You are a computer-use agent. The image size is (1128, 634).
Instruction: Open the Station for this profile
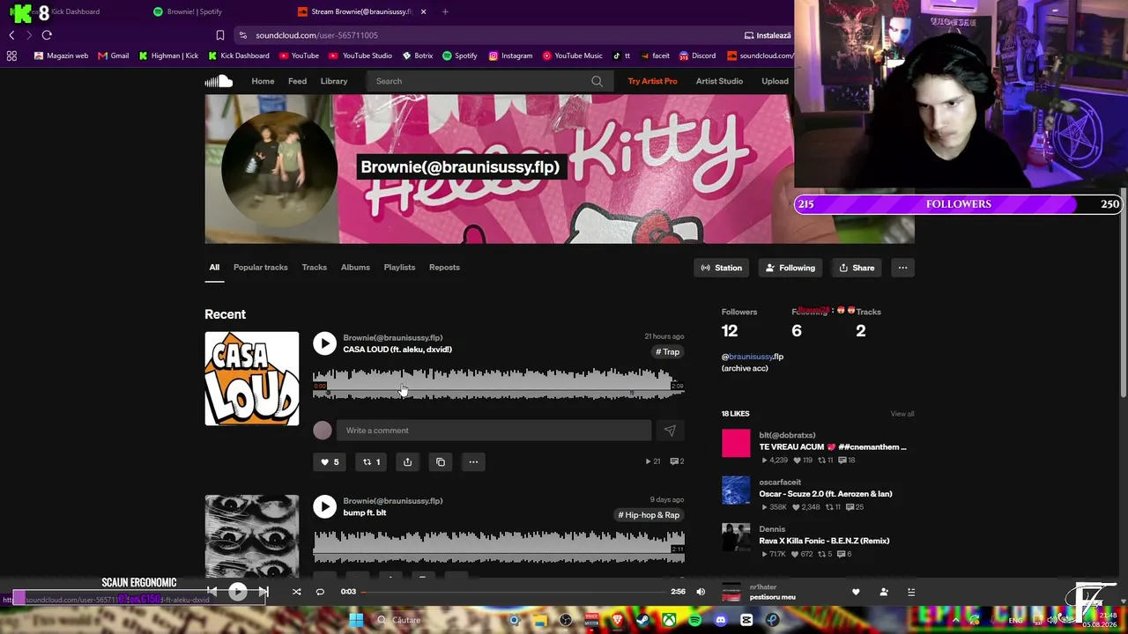pyautogui.click(x=721, y=268)
